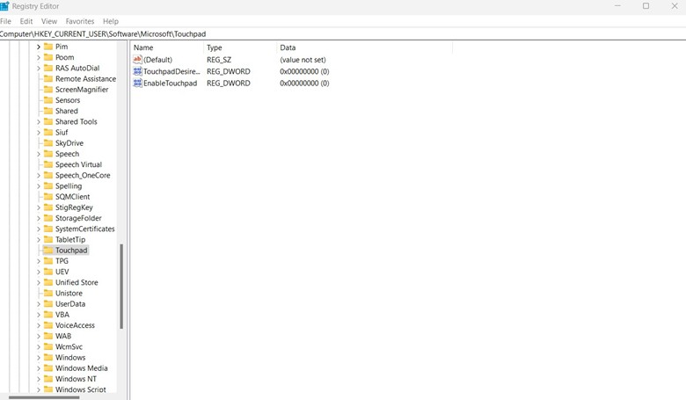Click EnableTouchpad's REG_DWORD type cell
The width and height of the screenshot is (686, 400).
[x=229, y=83]
